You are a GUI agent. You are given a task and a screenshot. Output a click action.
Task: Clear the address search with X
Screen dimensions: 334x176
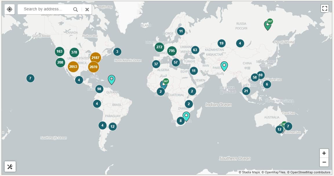coord(87,9)
